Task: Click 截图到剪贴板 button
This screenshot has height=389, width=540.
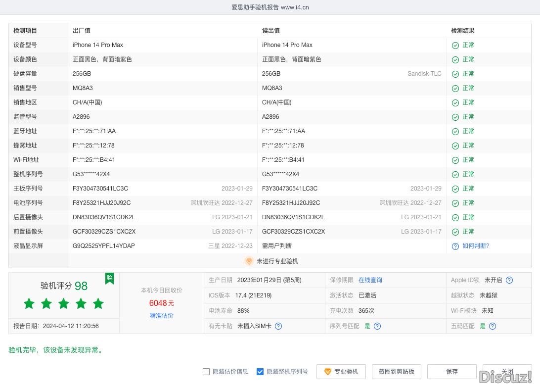Action: click(397, 371)
